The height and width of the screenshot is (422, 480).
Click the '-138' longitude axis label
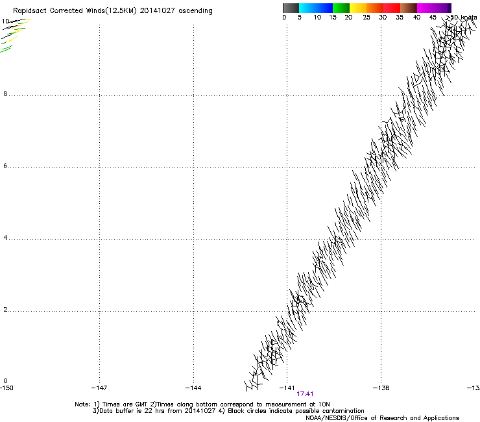(381, 388)
